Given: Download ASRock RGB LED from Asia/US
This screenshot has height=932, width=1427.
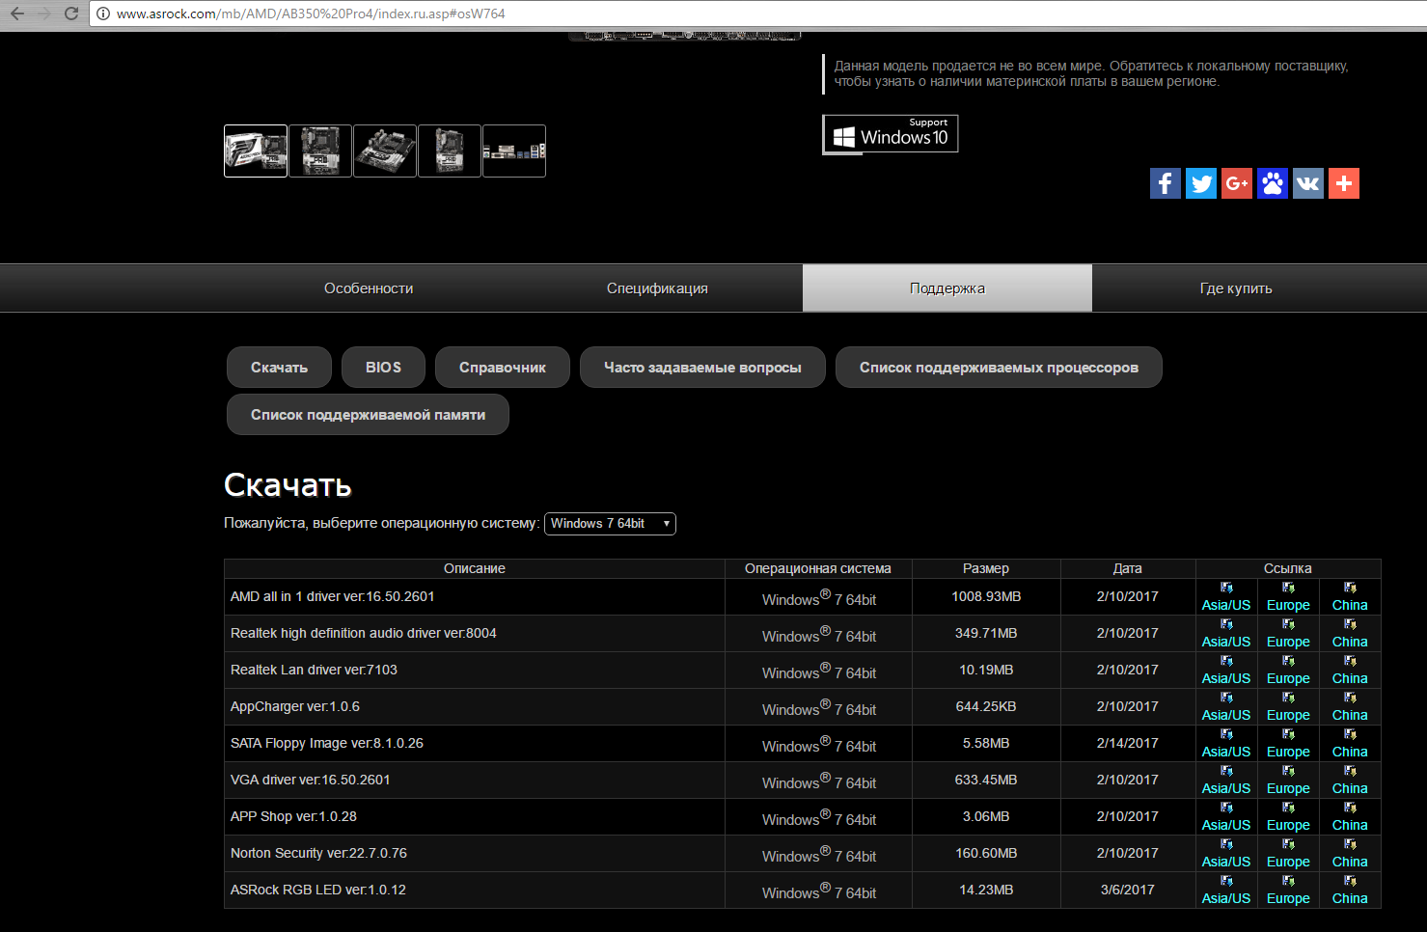Looking at the screenshot, I should (x=1226, y=890).
